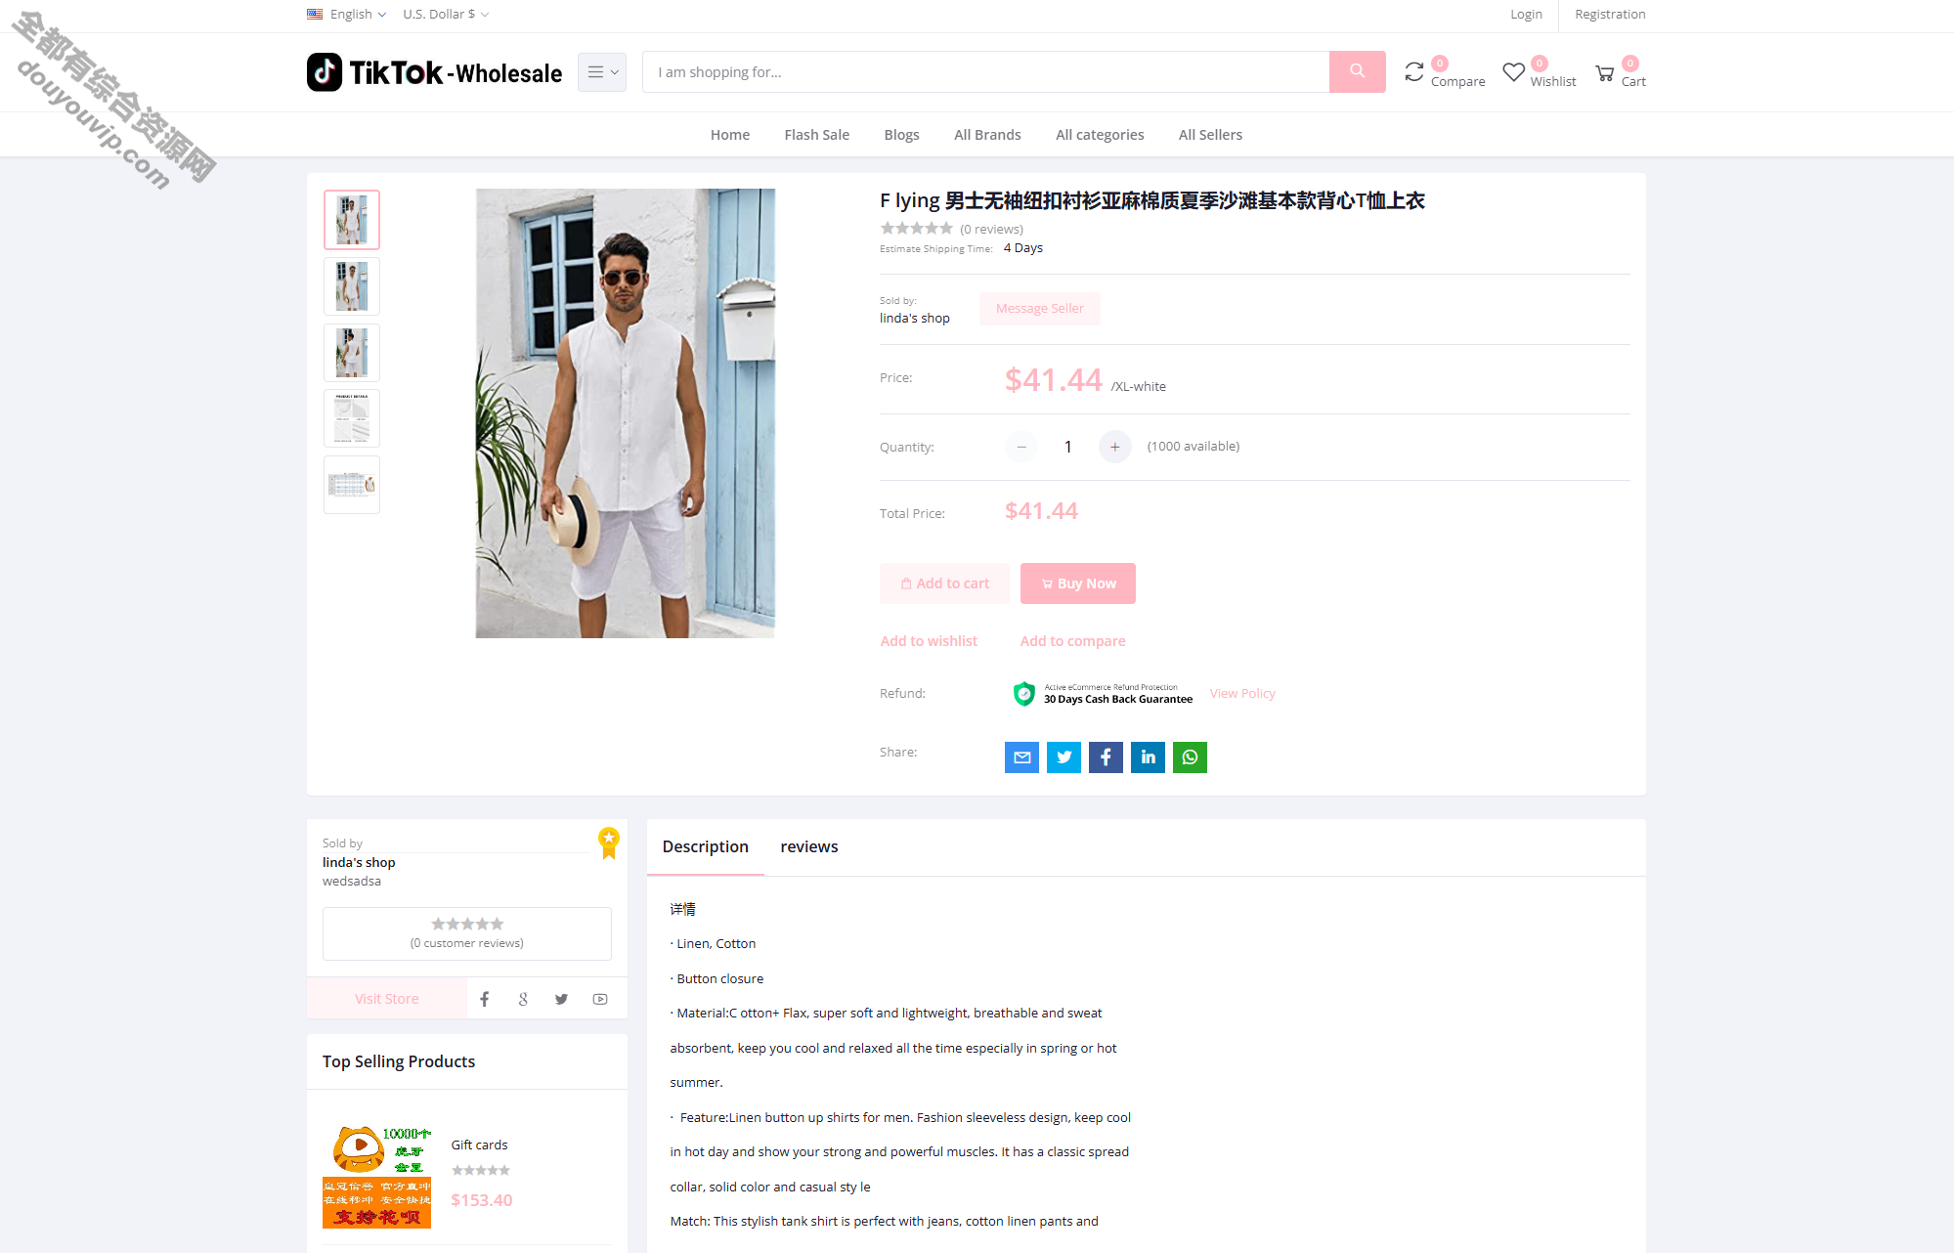Click the Buy Now button

[x=1078, y=583]
